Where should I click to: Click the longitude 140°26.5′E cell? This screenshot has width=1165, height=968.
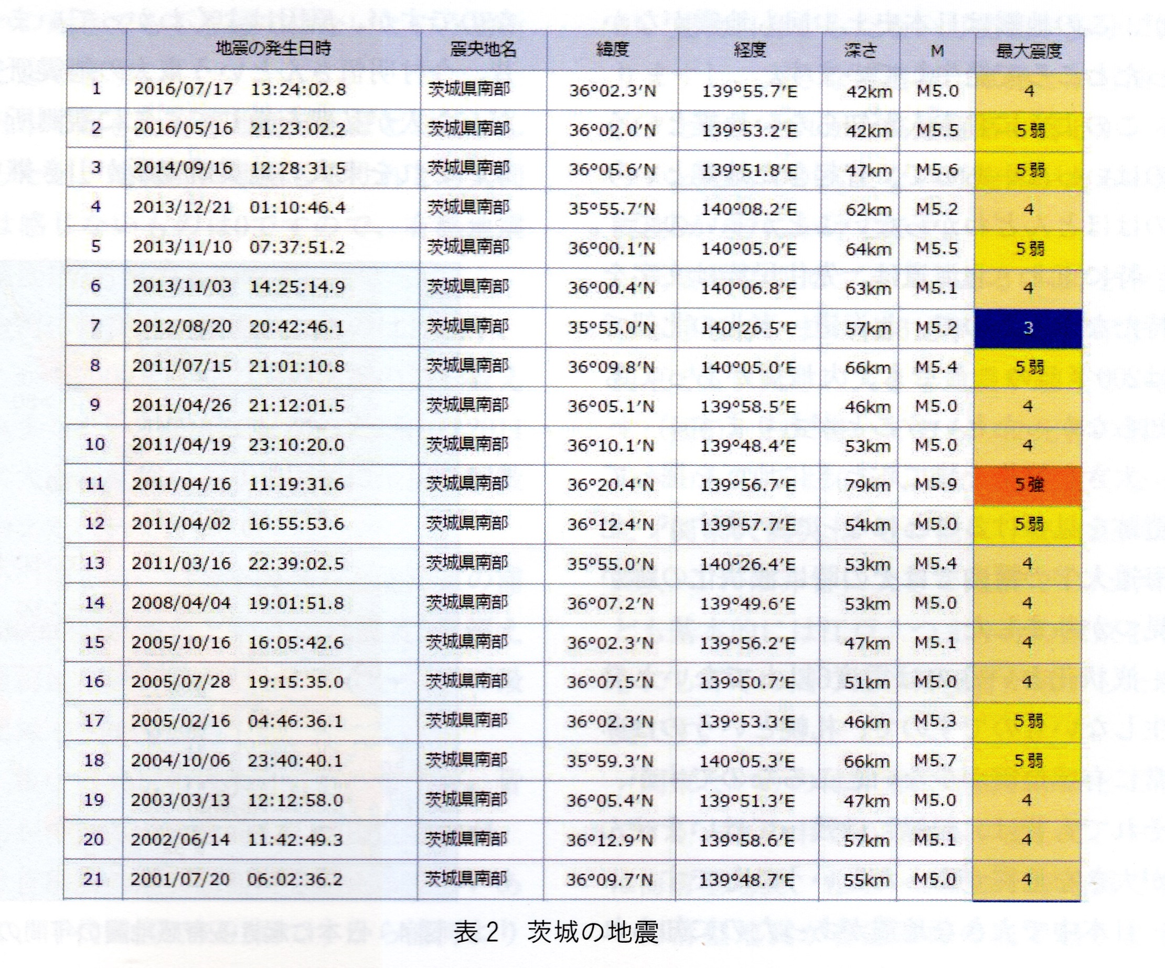(748, 328)
